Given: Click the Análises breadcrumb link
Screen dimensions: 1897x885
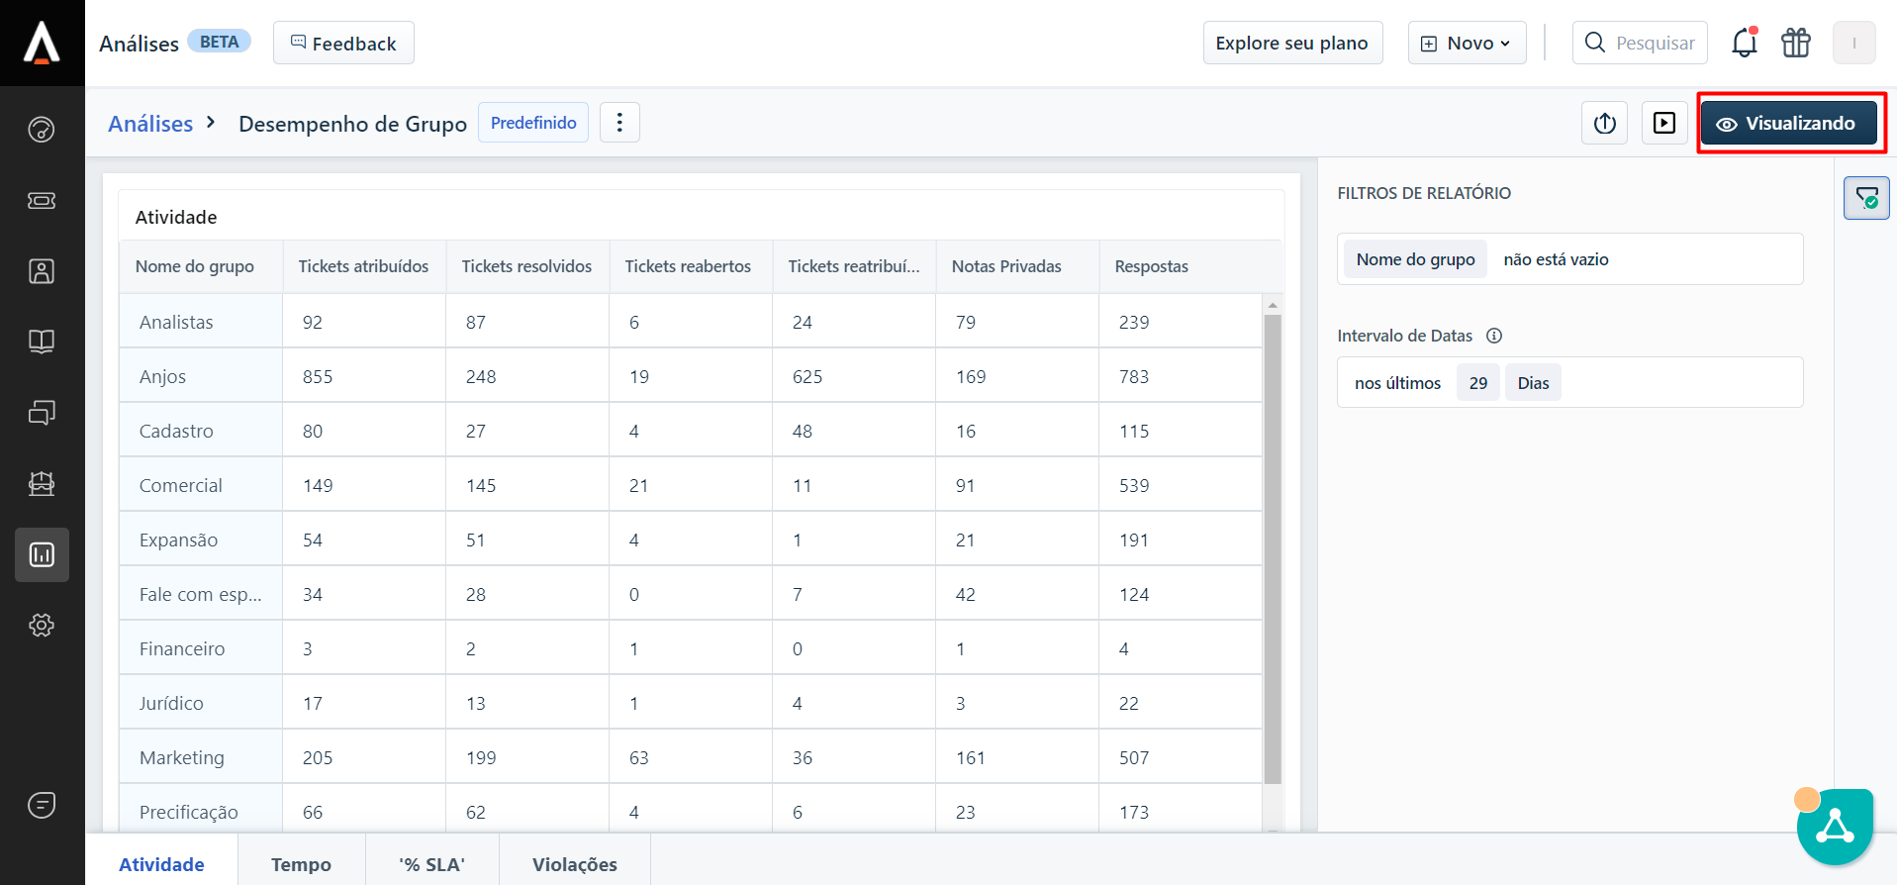Looking at the screenshot, I should (x=150, y=124).
